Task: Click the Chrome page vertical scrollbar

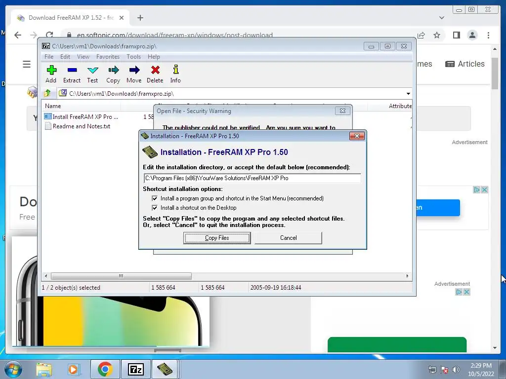Action: click(495, 74)
